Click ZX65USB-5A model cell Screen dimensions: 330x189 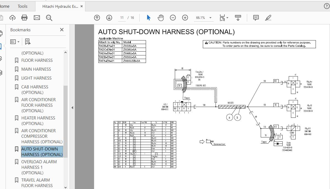pos(134,61)
